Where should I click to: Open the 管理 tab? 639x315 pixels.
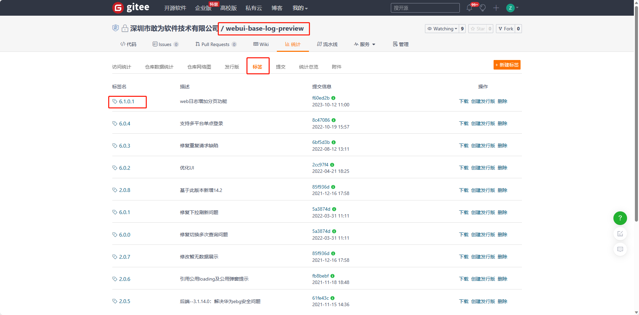coord(401,44)
